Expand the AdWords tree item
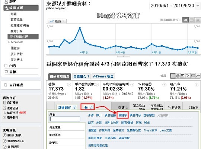 (9, 42)
